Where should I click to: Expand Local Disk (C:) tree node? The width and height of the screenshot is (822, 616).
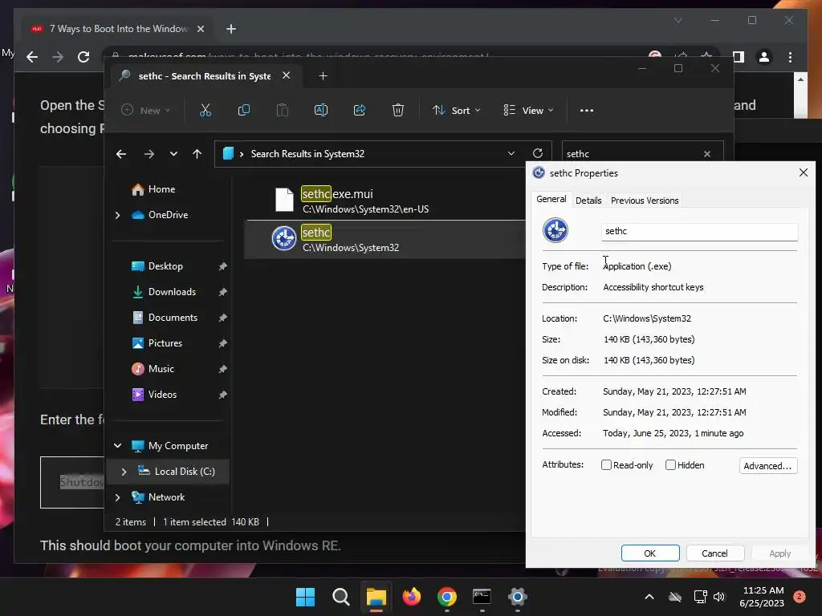(124, 472)
